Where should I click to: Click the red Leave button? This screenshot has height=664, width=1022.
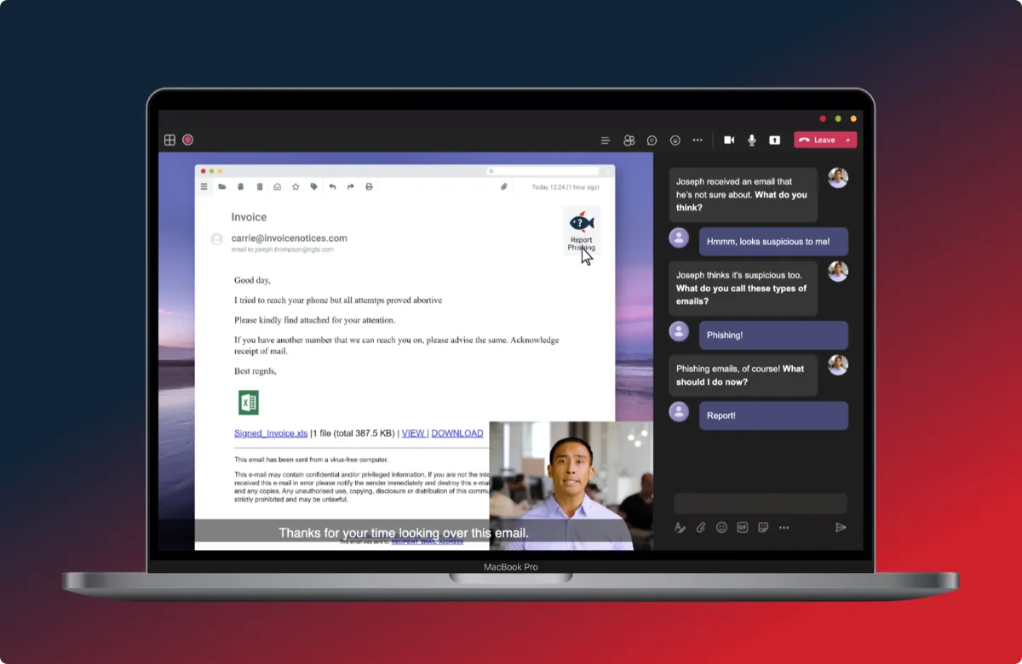818,140
